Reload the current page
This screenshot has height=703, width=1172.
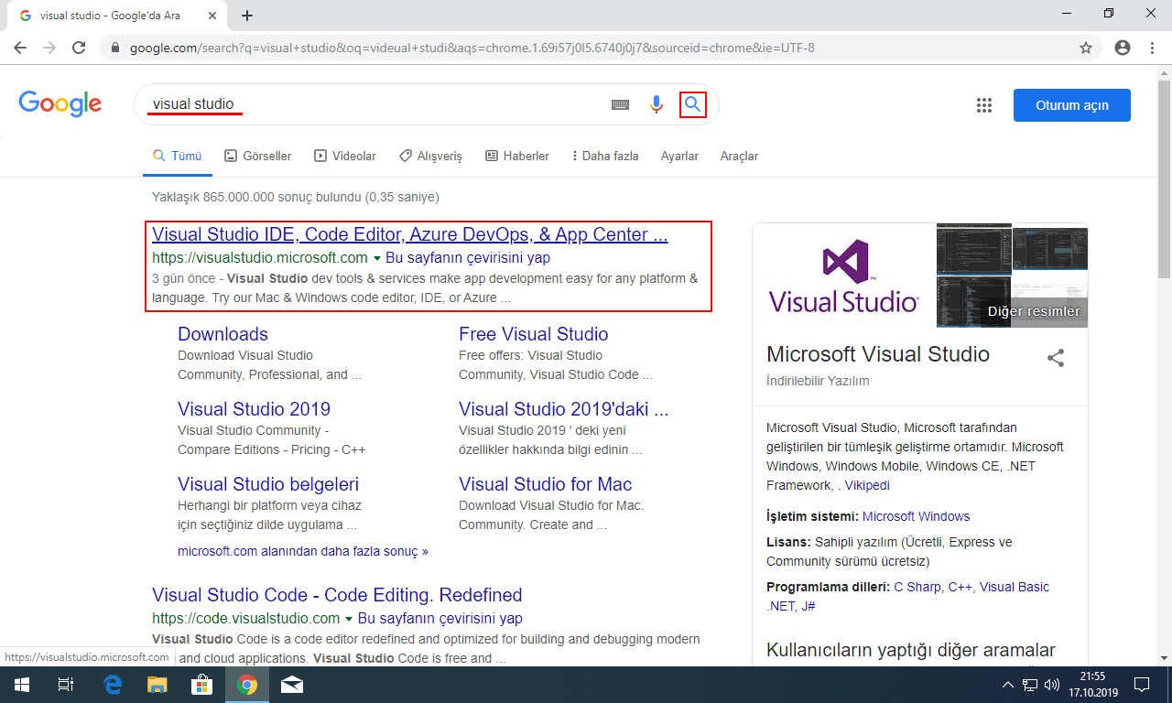point(79,48)
